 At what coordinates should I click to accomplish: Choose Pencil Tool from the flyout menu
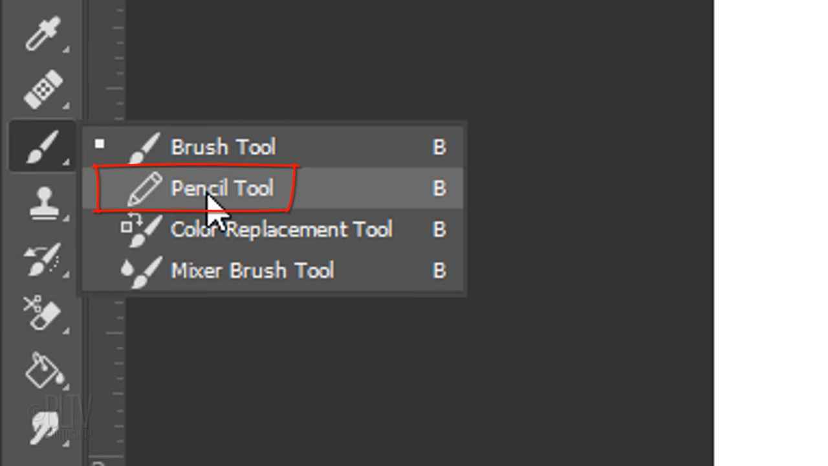(x=222, y=188)
